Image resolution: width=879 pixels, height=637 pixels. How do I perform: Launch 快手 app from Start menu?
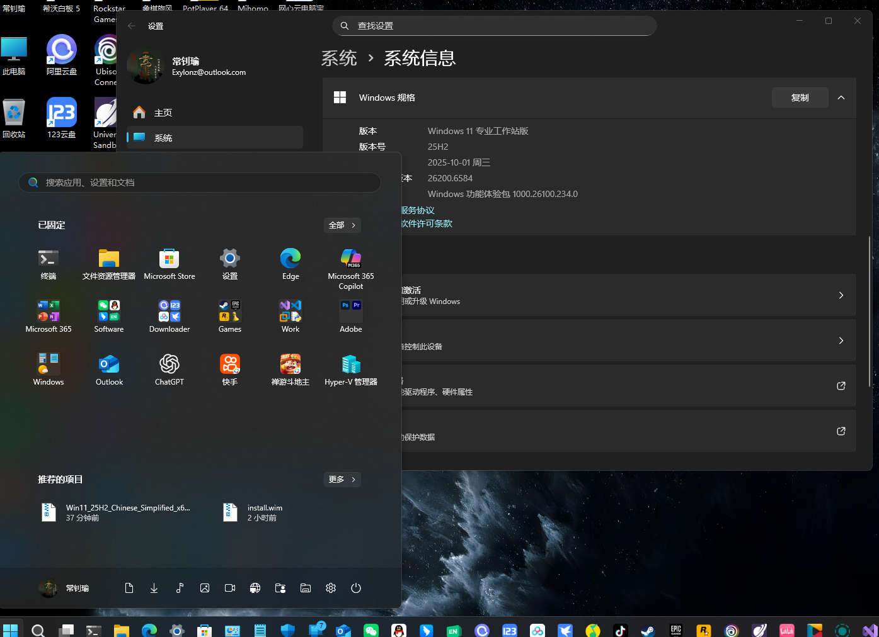point(230,369)
